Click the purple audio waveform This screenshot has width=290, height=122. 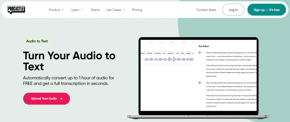167,59
